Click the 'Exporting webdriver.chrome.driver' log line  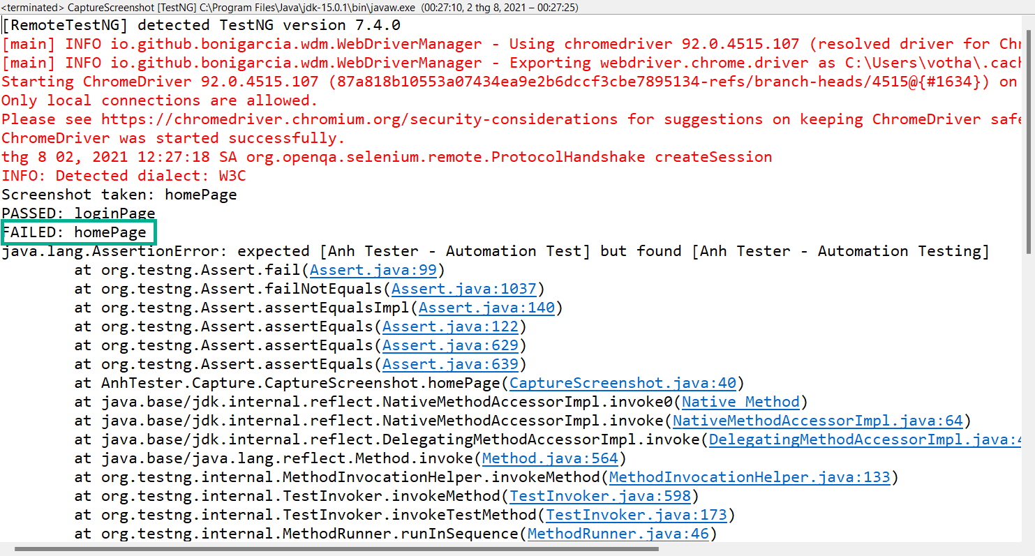coord(512,63)
